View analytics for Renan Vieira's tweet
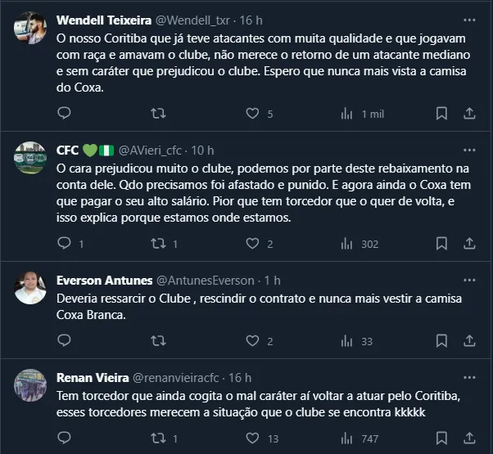 pyautogui.click(x=346, y=439)
